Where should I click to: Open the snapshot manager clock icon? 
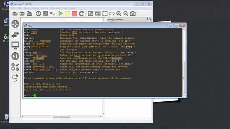(38, 14)
